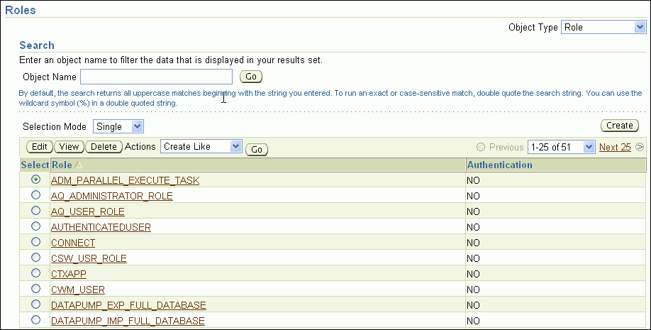The width and height of the screenshot is (651, 330).
Task: Open the Object Type dropdown
Action: coord(603,28)
